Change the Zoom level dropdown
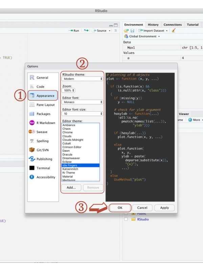The image size is (203, 271). (x=69, y=90)
